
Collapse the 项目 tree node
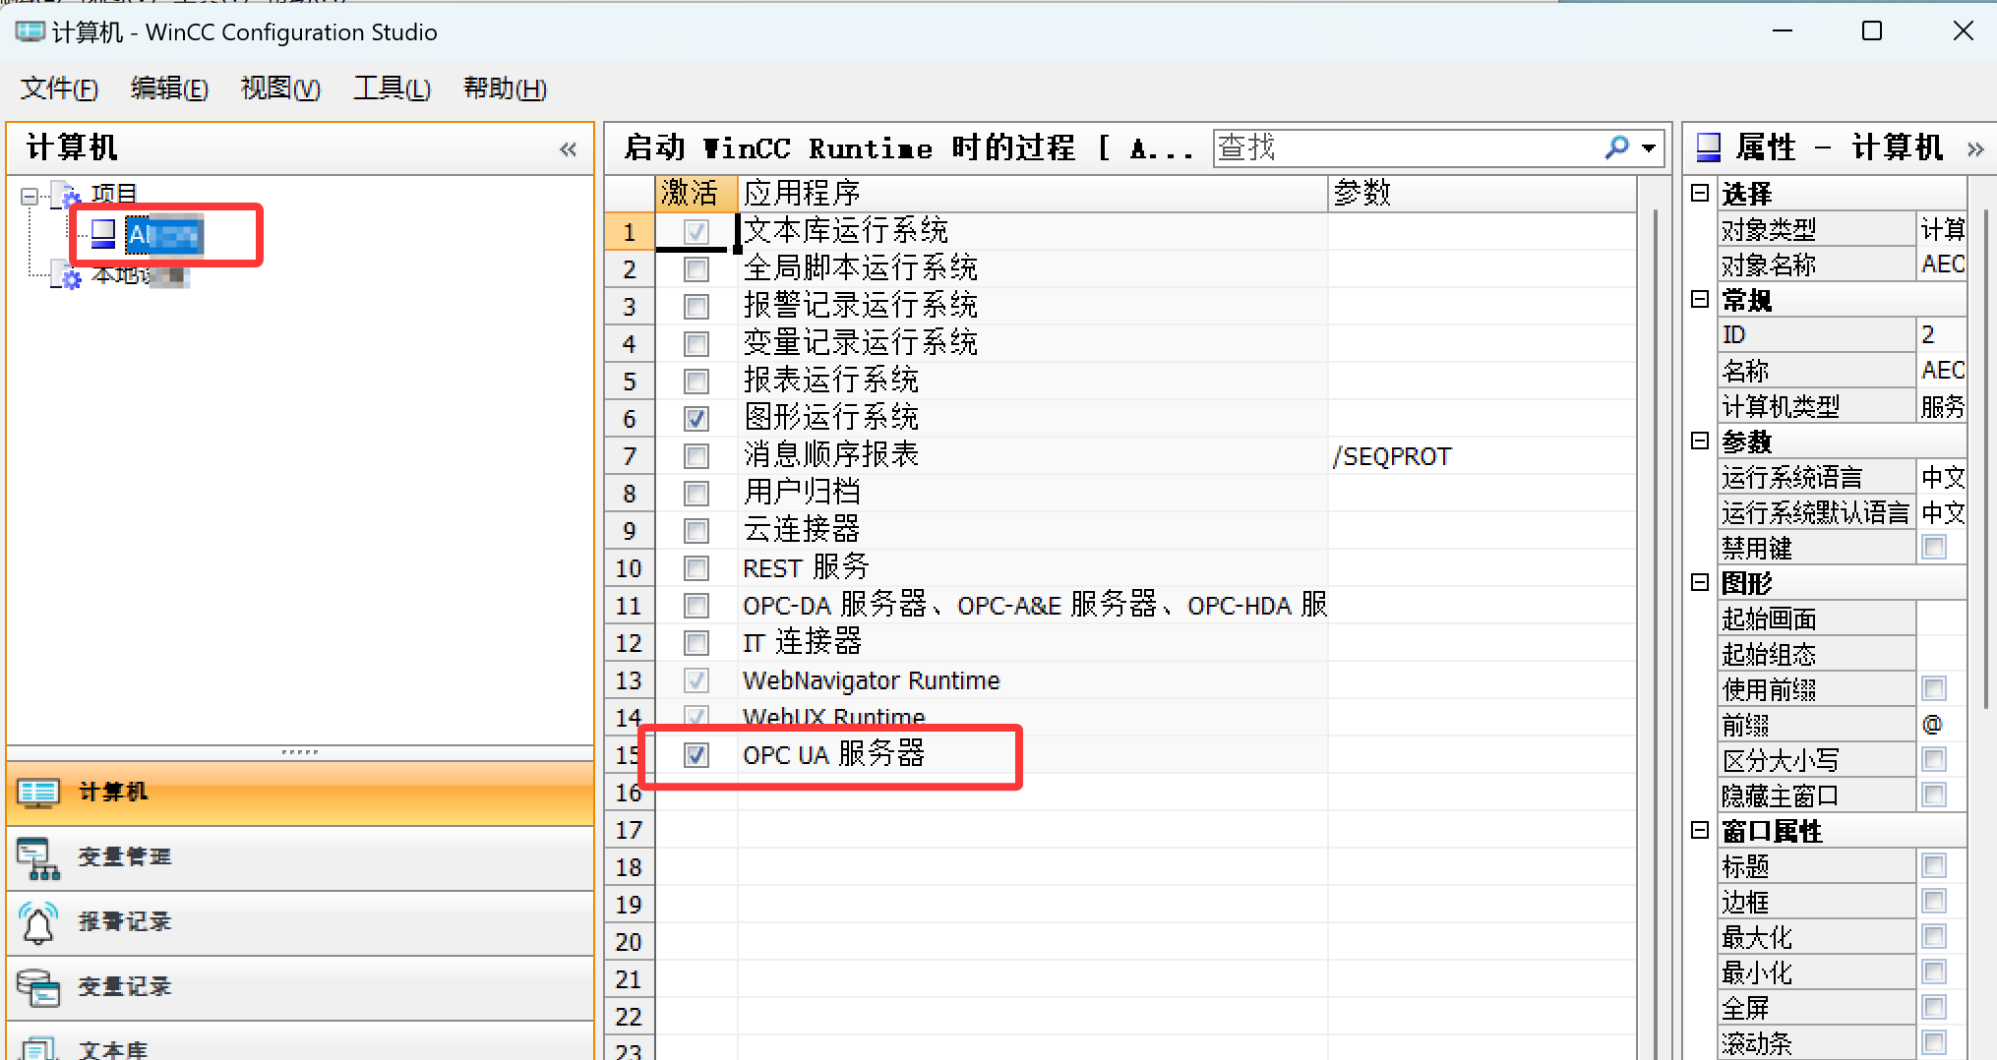30,197
